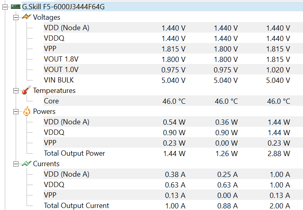
Task: Click the 1.26 W Total Output Power value
Action: coord(227,154)
